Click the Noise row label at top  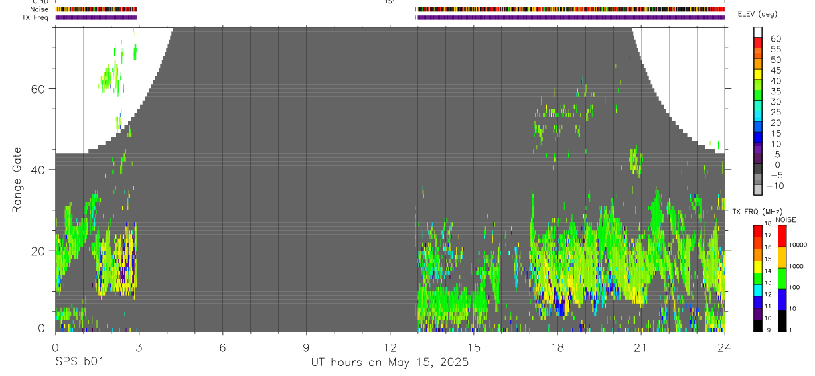pyautogui.click(x=40, y=9)
